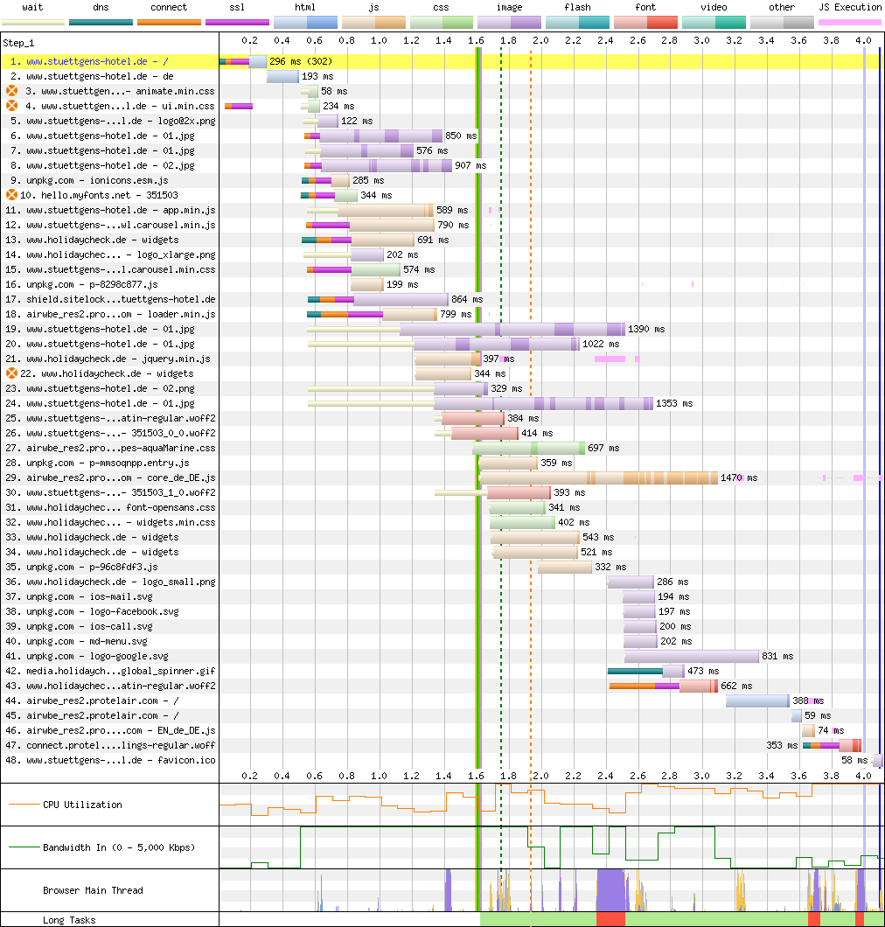
Task: Select the image purple legend swatch
Action: pyautogui.click(x=510, y=23)
